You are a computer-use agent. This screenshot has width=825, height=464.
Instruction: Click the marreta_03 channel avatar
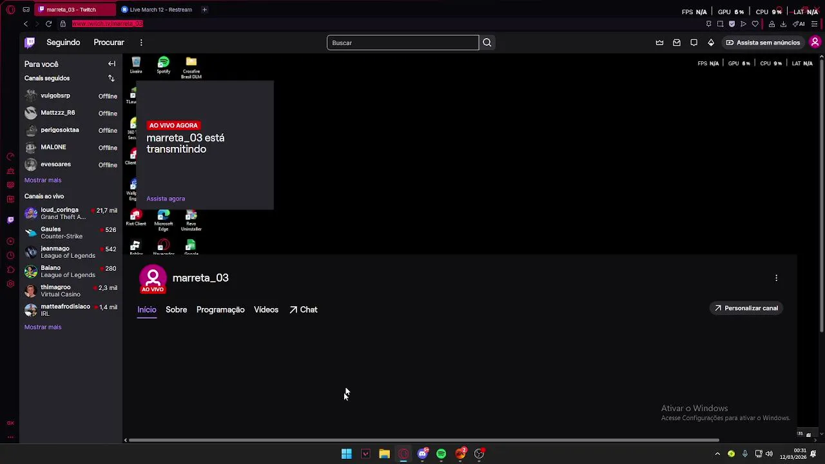(x=153, y=278)
